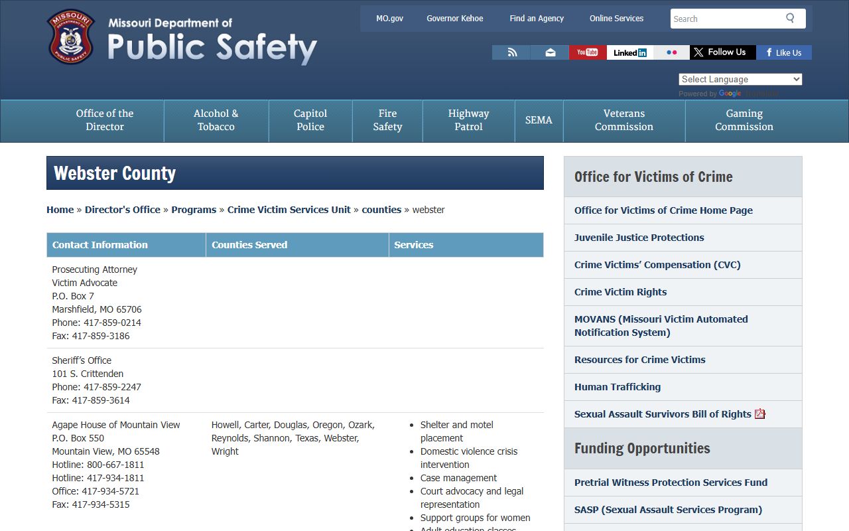Image resolution: width=849 pixels, height=531 pixels.
Task: Open the YouTube channel icon
Action: 588,52
